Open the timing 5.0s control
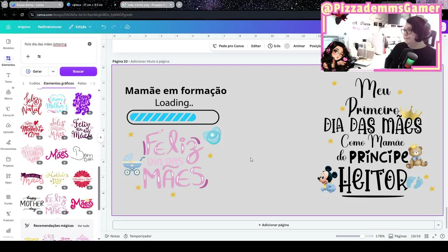Screen dimensions: 448x252 [274, 46]
